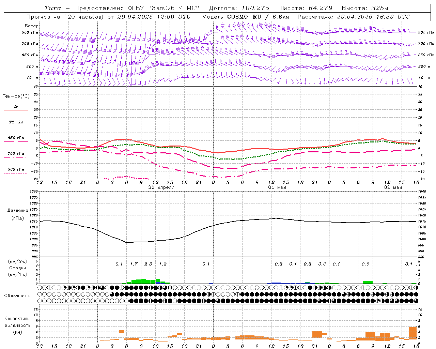Click the forecast start 29.04.2025 12:00 UTC
The width and height of the screenshot is (436, 349).
pyautogui.click(x=154, y=17)
